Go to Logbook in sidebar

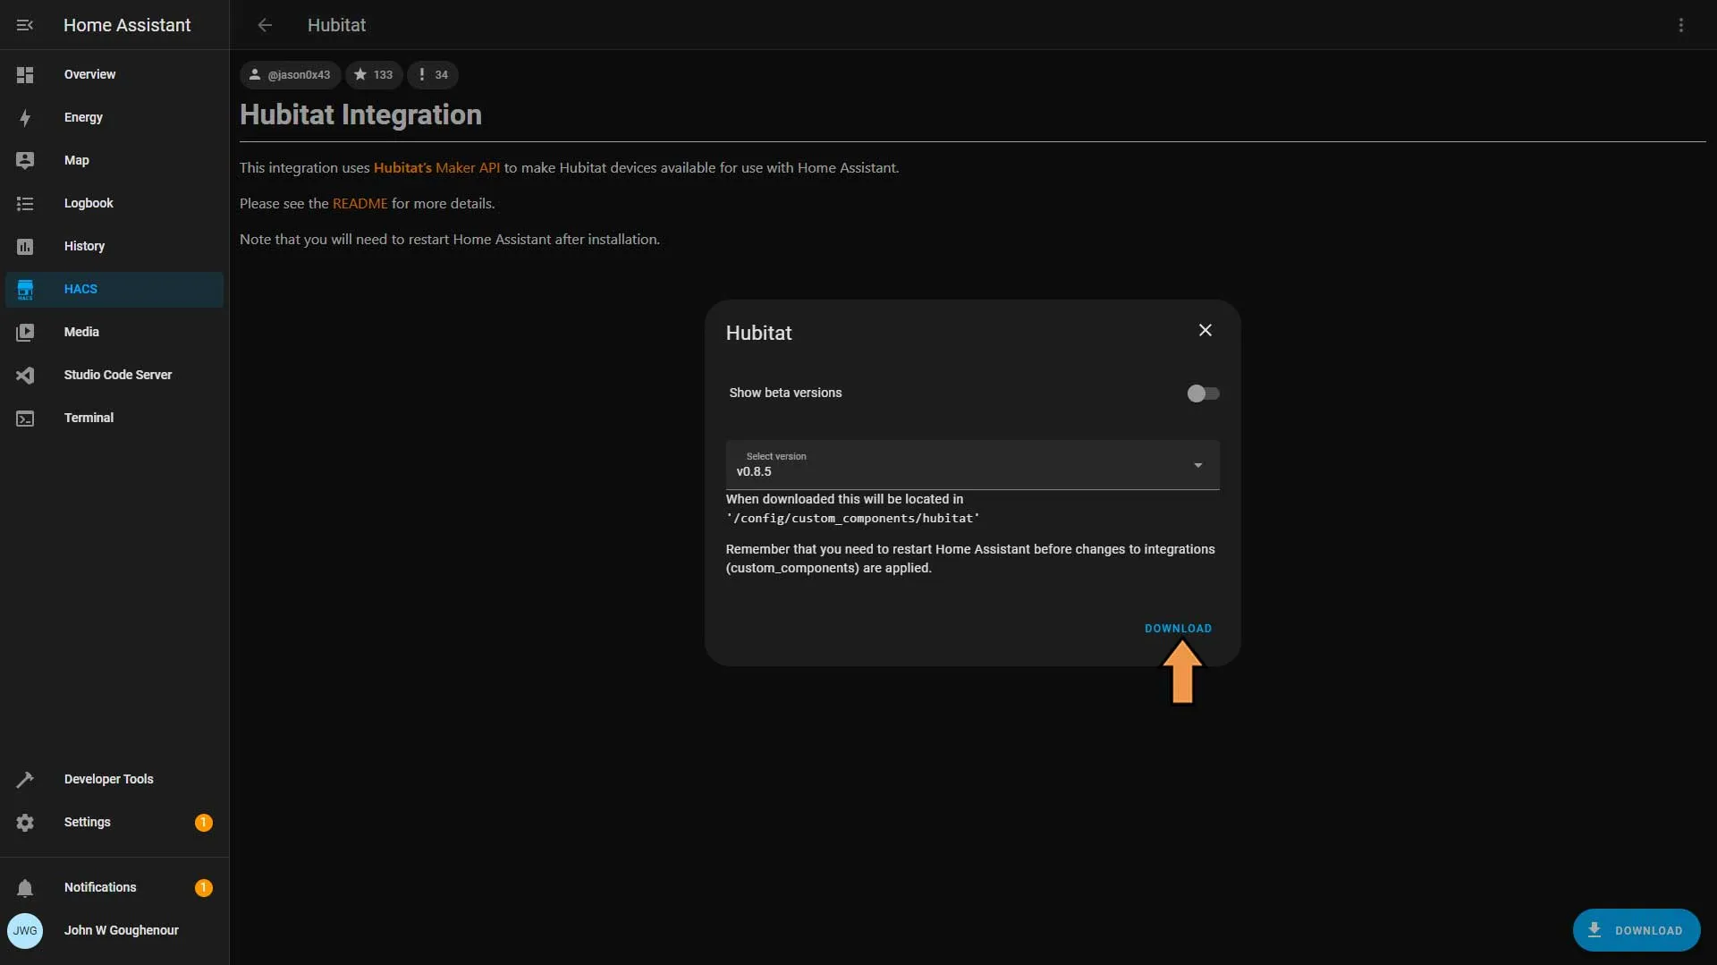[114, 204]
